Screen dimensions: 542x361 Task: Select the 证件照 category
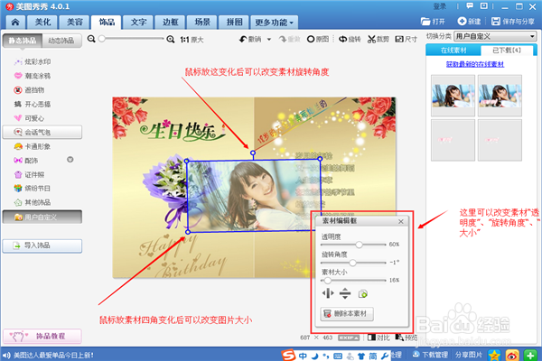point(29,175)
